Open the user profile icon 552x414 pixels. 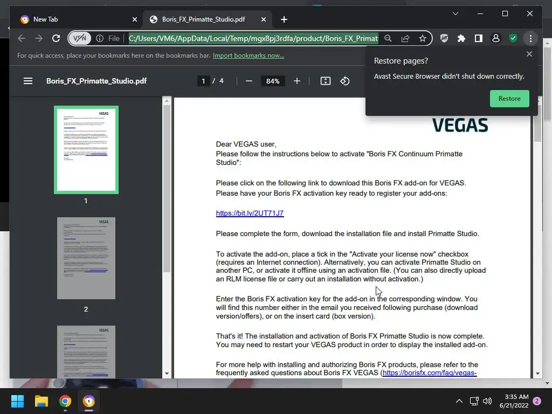pos(496,38)
